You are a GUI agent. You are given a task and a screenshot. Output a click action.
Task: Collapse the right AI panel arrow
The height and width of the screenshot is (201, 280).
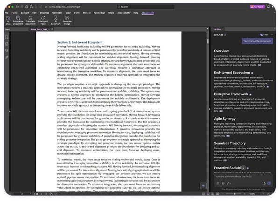click(x=210, y=109)
